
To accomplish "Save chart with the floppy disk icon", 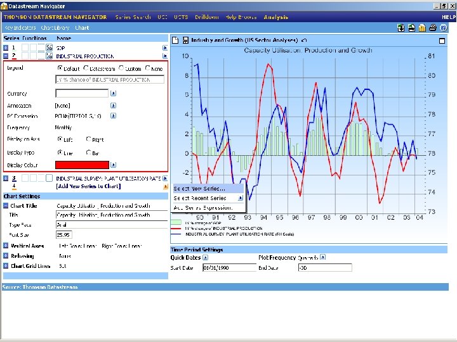I will [185, 40].
